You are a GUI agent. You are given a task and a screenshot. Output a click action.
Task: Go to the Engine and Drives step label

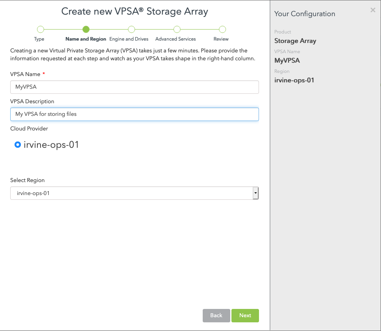tap(129, 39)
